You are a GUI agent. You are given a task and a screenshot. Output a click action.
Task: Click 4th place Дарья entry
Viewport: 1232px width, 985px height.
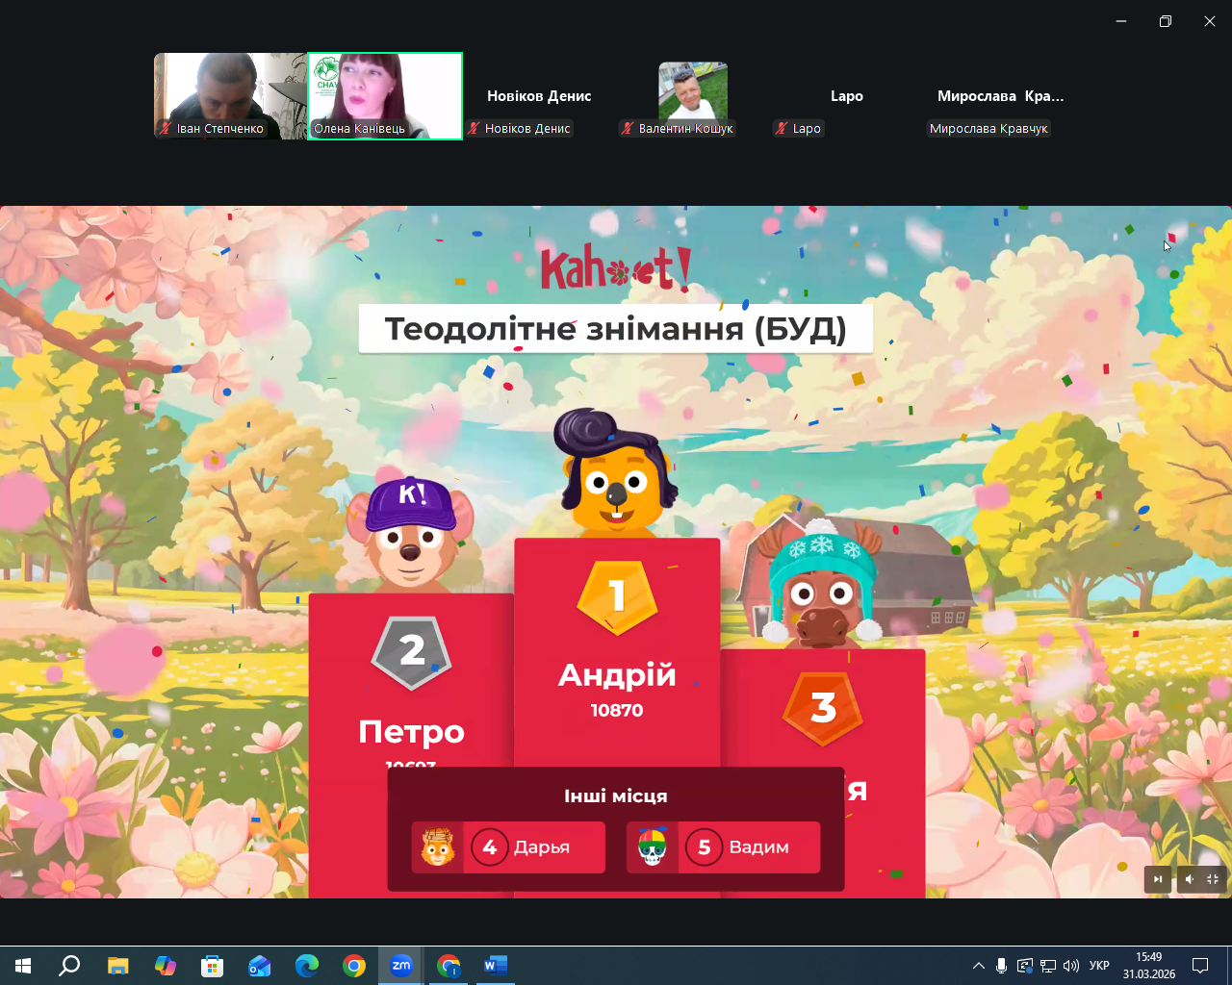click(508, 847)
